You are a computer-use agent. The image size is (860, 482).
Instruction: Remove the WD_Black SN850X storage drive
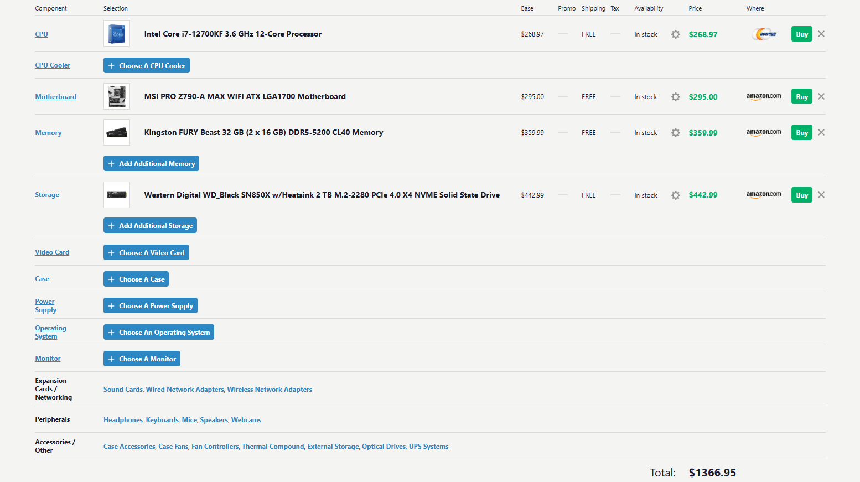(x=821, y=195)
